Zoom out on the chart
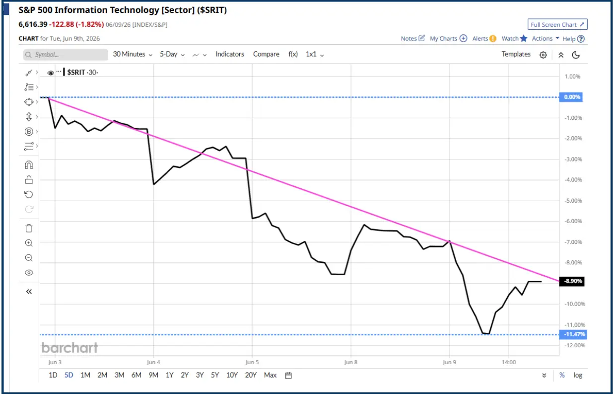 pyautogui.click(x=28, y=258)
